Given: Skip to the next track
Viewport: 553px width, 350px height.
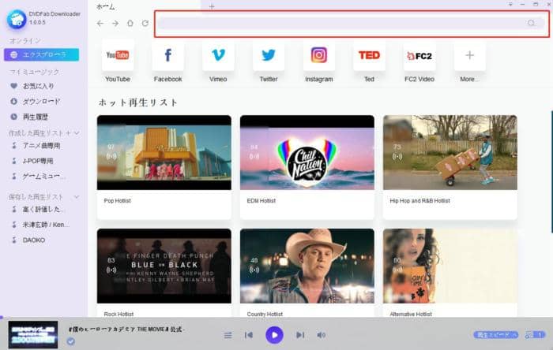Looking at the screenshot, I should (x=300, y=335).
